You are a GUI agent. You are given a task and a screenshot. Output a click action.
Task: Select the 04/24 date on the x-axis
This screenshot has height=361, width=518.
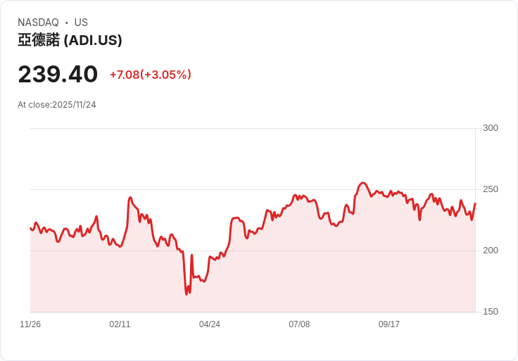tap(210, 324)
